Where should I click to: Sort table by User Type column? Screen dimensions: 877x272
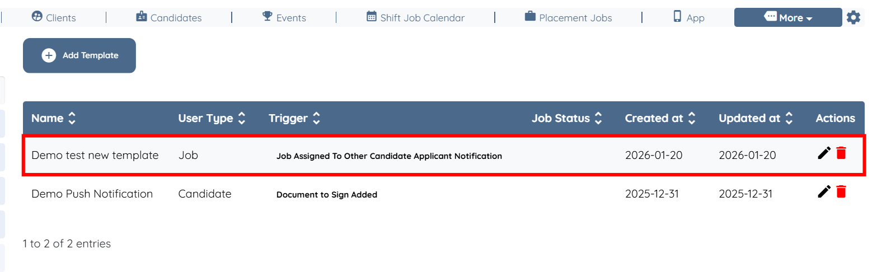tap(241, 118)
